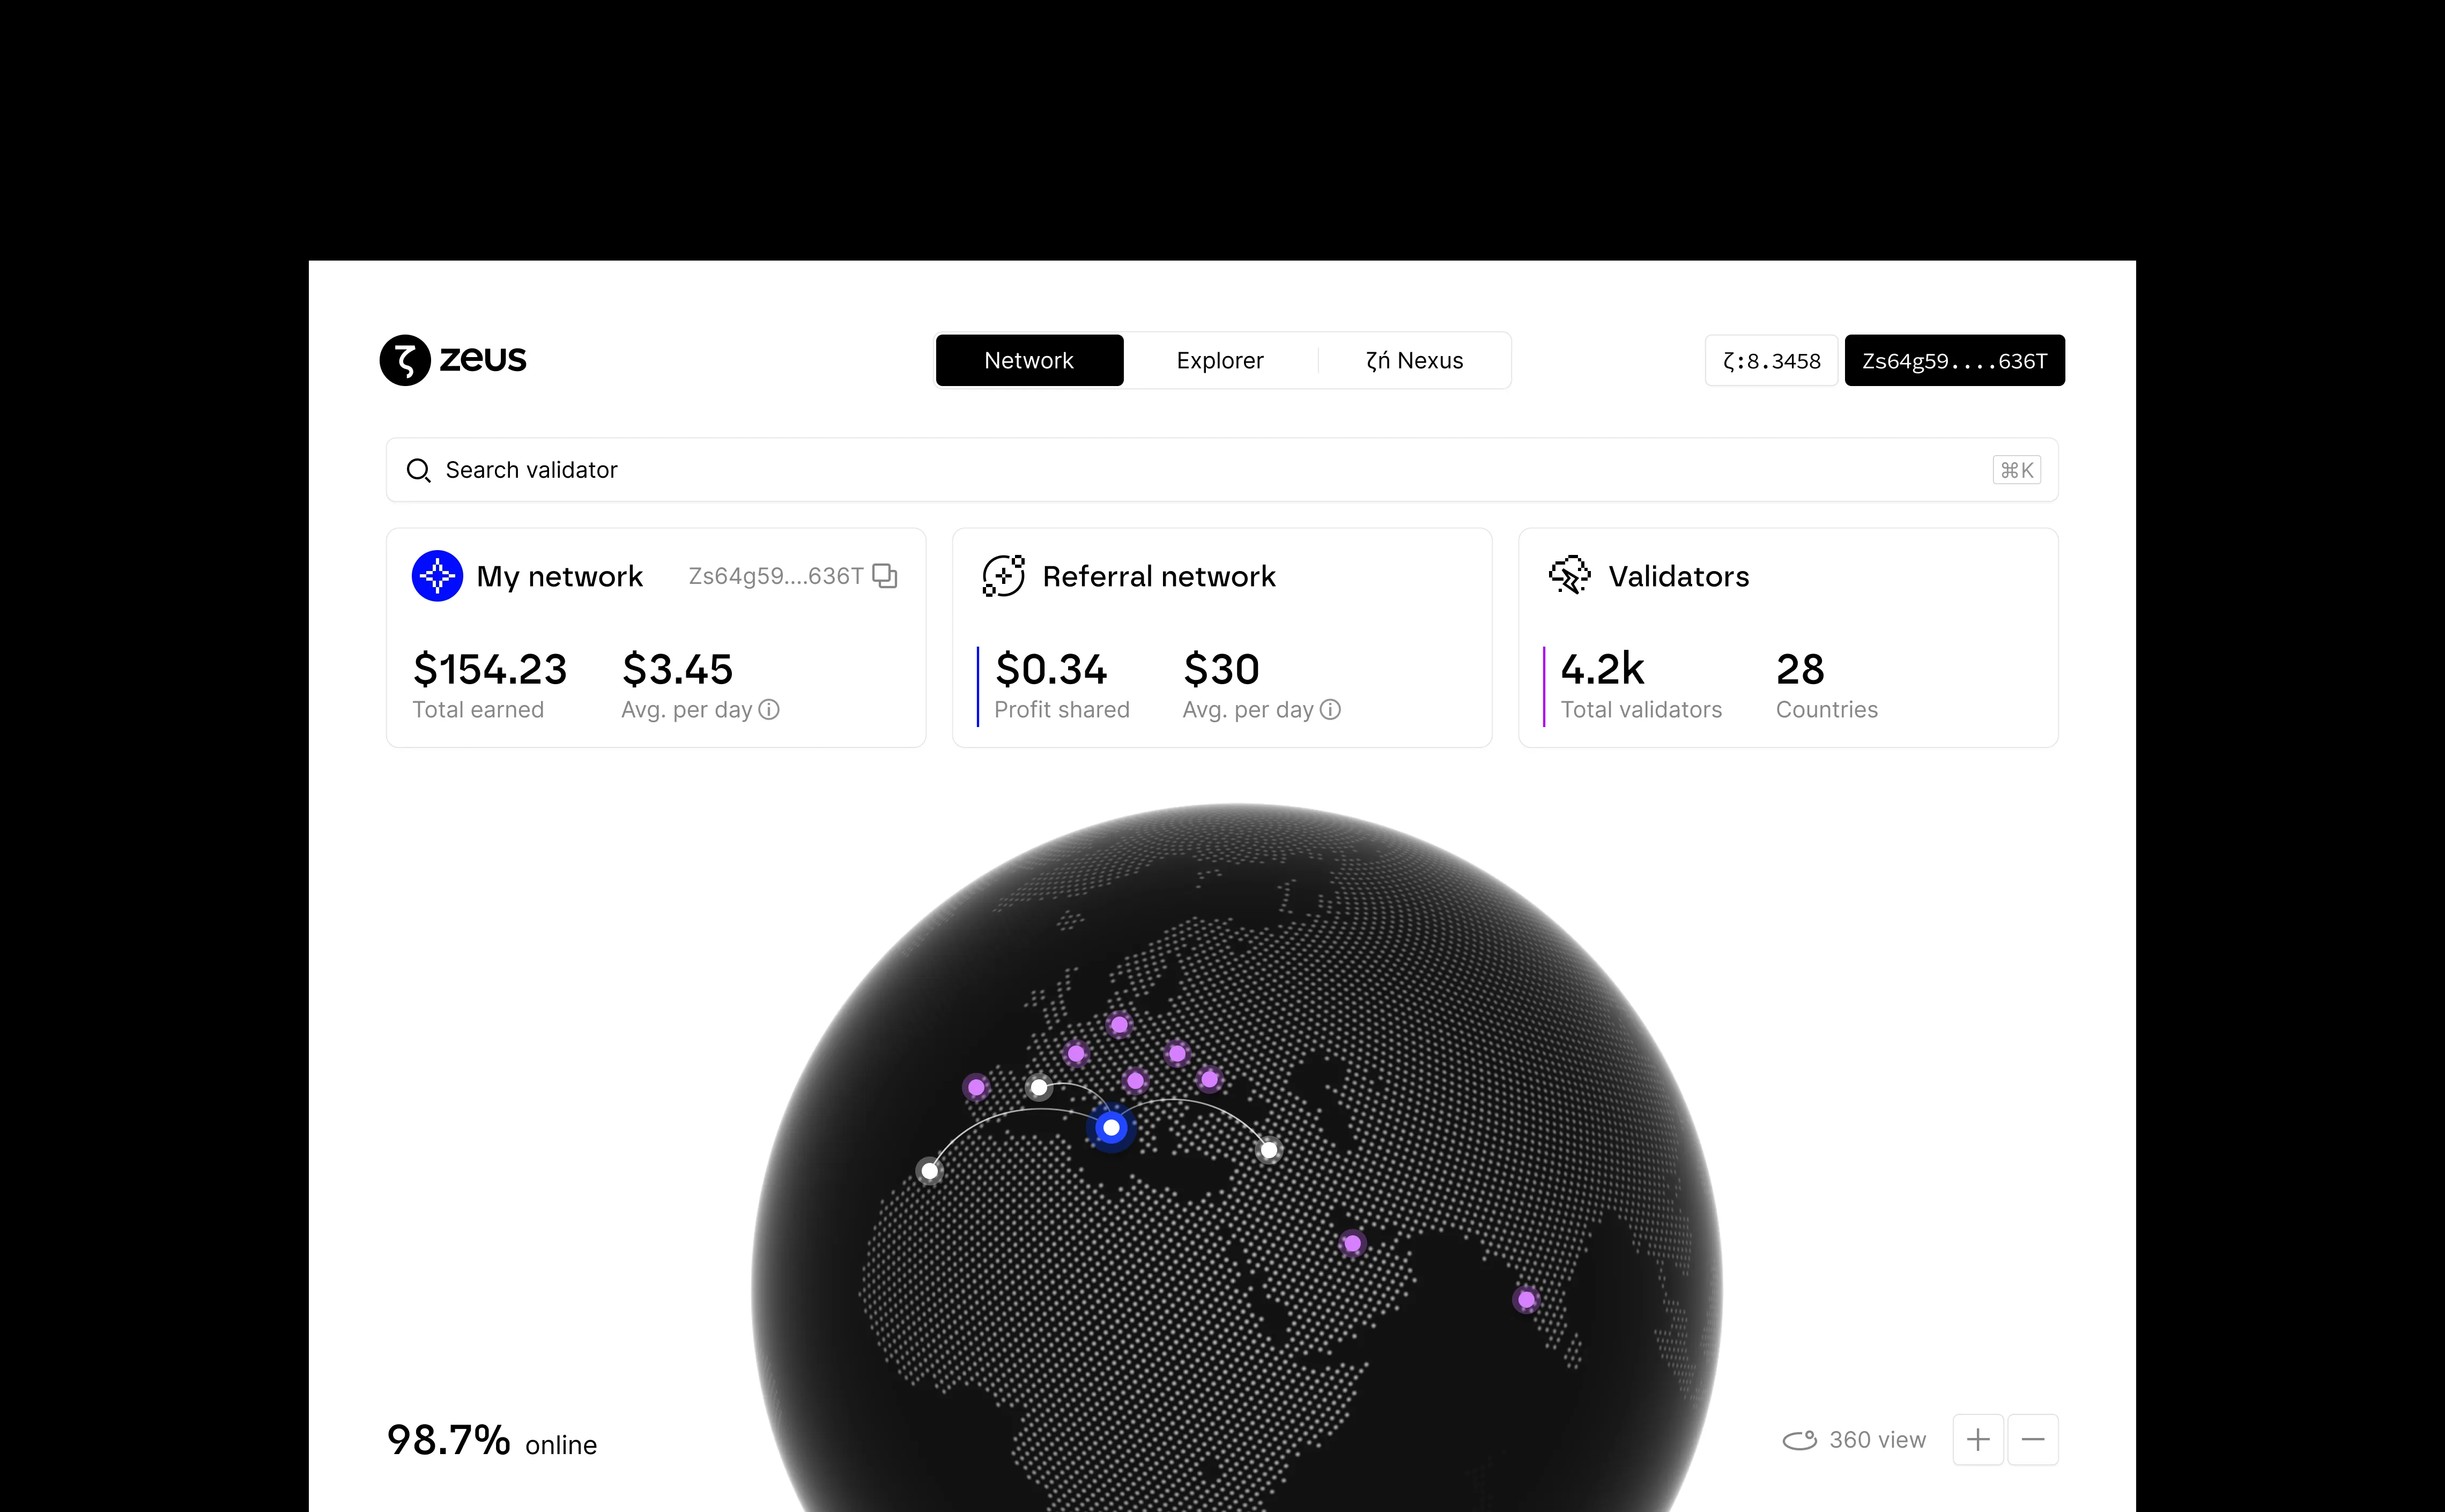
Task: Click the purple validator node over India
Action: click(1526, 1300)
